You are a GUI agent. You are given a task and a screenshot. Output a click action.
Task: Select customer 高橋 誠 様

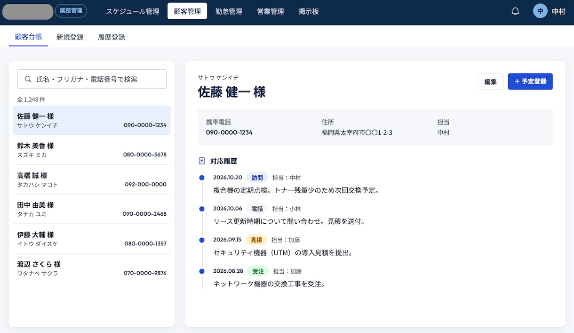(92, 179)
